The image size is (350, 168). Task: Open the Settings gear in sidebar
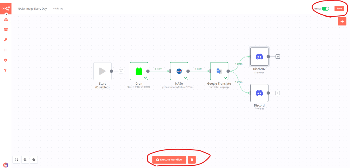coord(6,60)
